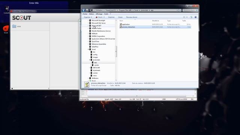Sort by the Modifié le column header

156,21
